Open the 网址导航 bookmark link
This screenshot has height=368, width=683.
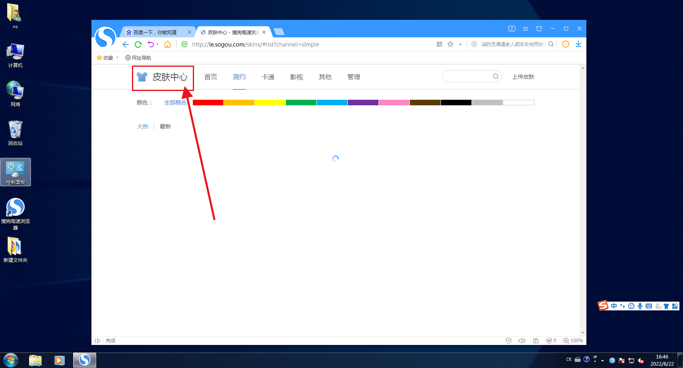tap(138, 58)
